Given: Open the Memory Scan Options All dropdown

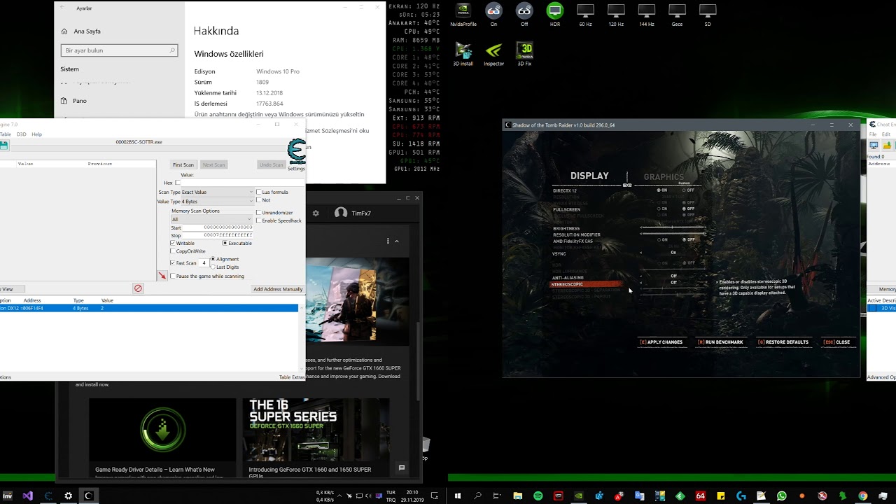Looking at the screenshot, I should tap(211, 219).
